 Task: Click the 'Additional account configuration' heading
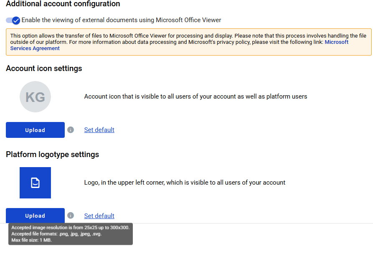[x=63, y=4]
